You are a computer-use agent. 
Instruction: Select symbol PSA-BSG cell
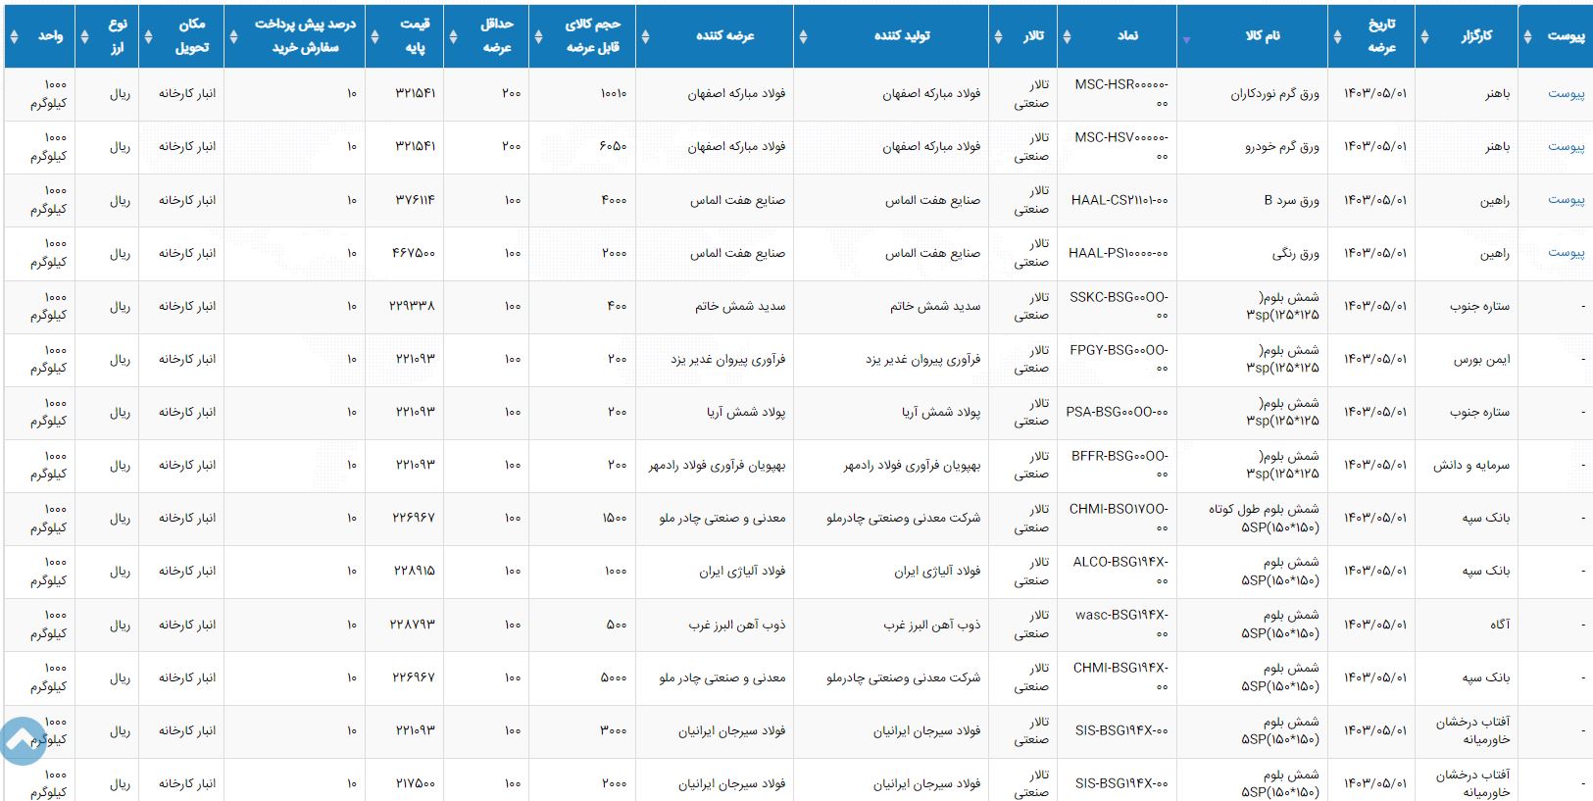1118,412
